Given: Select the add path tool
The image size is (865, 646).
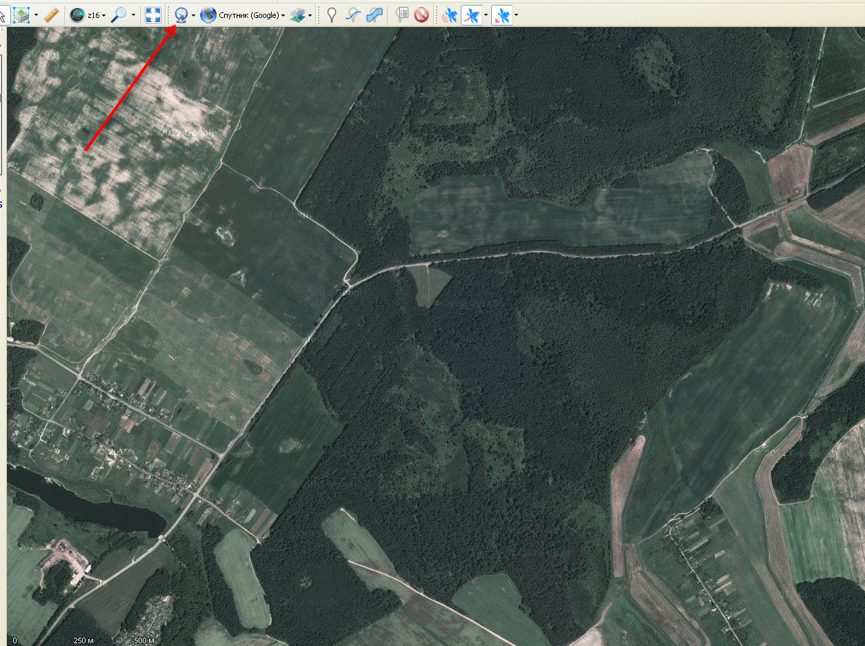Looking at the screenshot, I should (x=353, y=14).
